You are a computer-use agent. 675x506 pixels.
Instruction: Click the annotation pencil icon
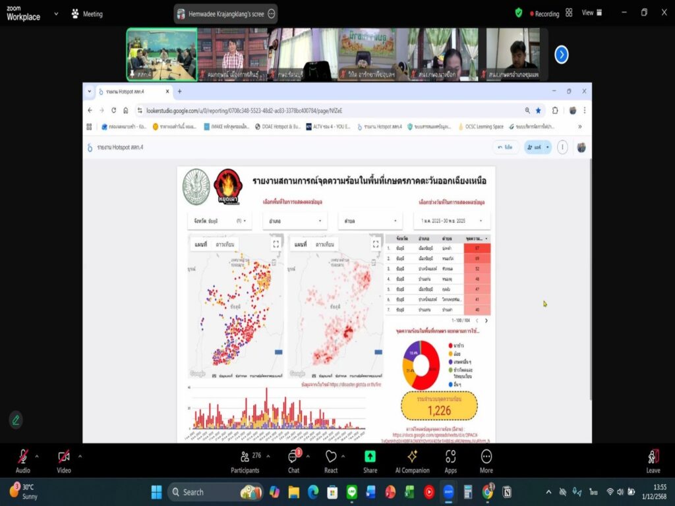tap(16, 420)
